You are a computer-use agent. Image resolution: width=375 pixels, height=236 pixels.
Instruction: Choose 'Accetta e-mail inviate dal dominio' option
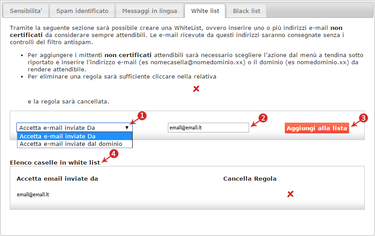[x=75, y=144]
